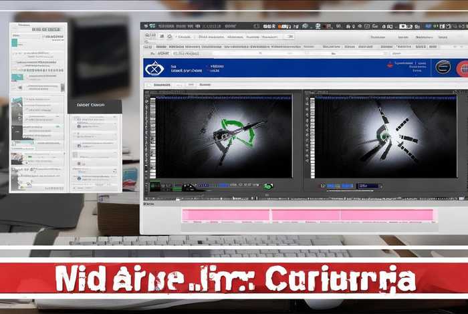Click the red circular icon in the blue banner
Viewport: 468px width, 314px height.
461,67
